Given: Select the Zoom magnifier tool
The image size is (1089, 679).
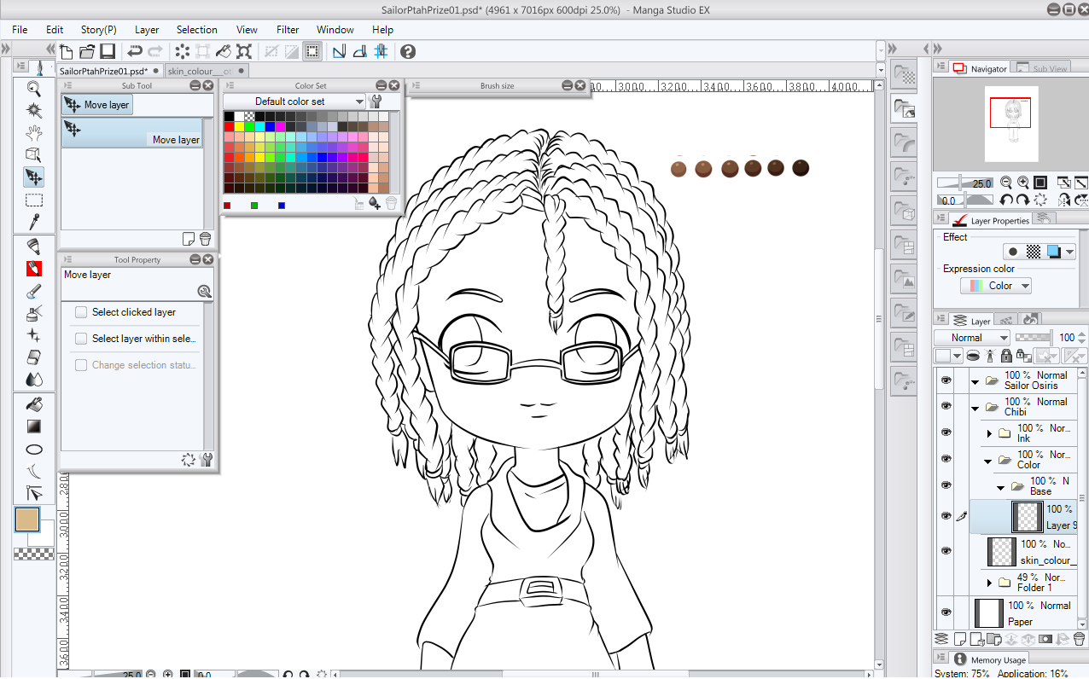Looking at the screenshot, I should 34,88.
